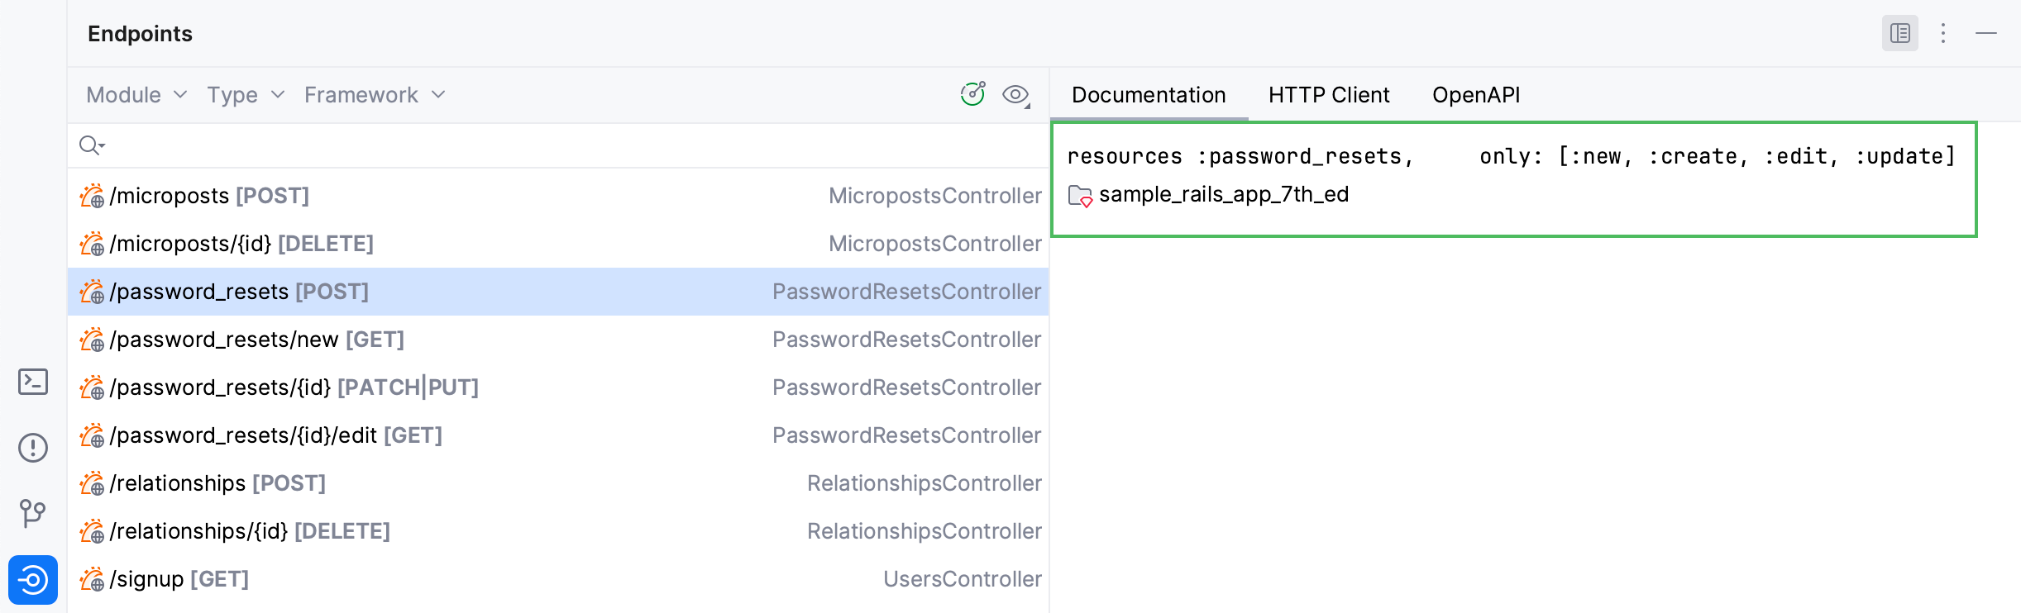The width and height of the screenshot is (2021, 613).
Task: Click the search magnifier icon
Action: (x=90, y=145)
